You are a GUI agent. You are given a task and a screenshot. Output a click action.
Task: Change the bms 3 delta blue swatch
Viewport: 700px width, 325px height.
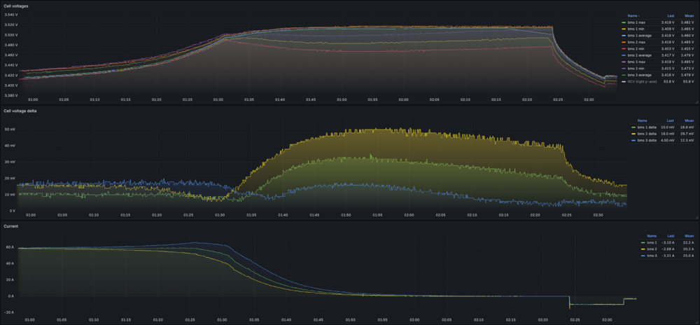click(x=633, y=141)
